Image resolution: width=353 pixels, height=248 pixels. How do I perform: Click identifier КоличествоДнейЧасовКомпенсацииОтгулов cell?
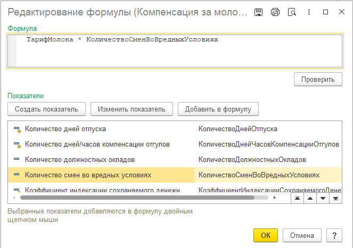(268, 144)
